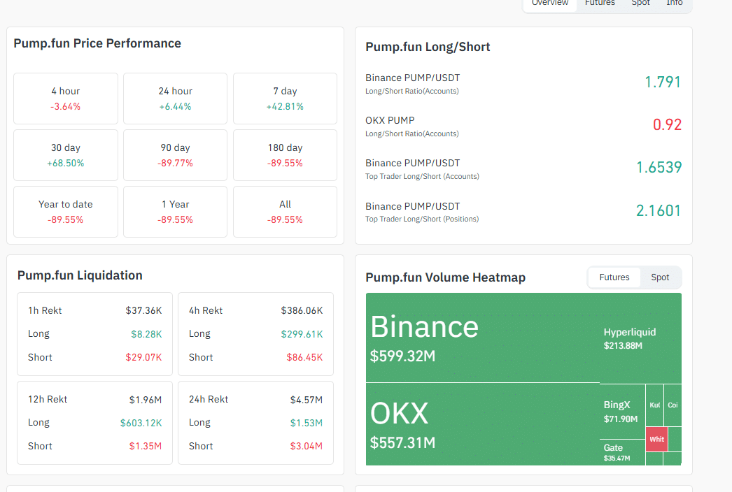Click the 1 Year performance card
The width and height of the screenshot is (732, 492).
(x=175, y=212)
